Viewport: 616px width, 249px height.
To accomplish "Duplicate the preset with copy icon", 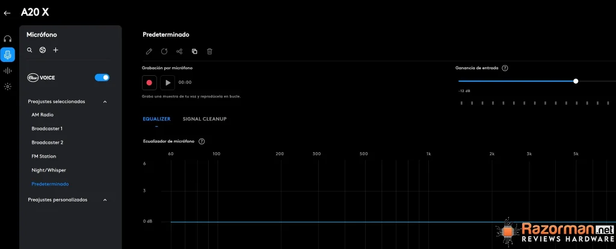I will (194, 52).
